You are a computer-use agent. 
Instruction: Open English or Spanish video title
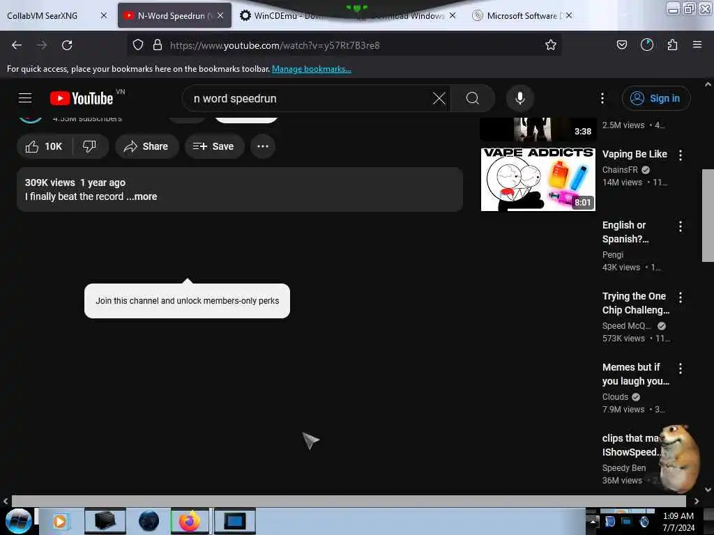pyautogui.click(x=625, y=232)
